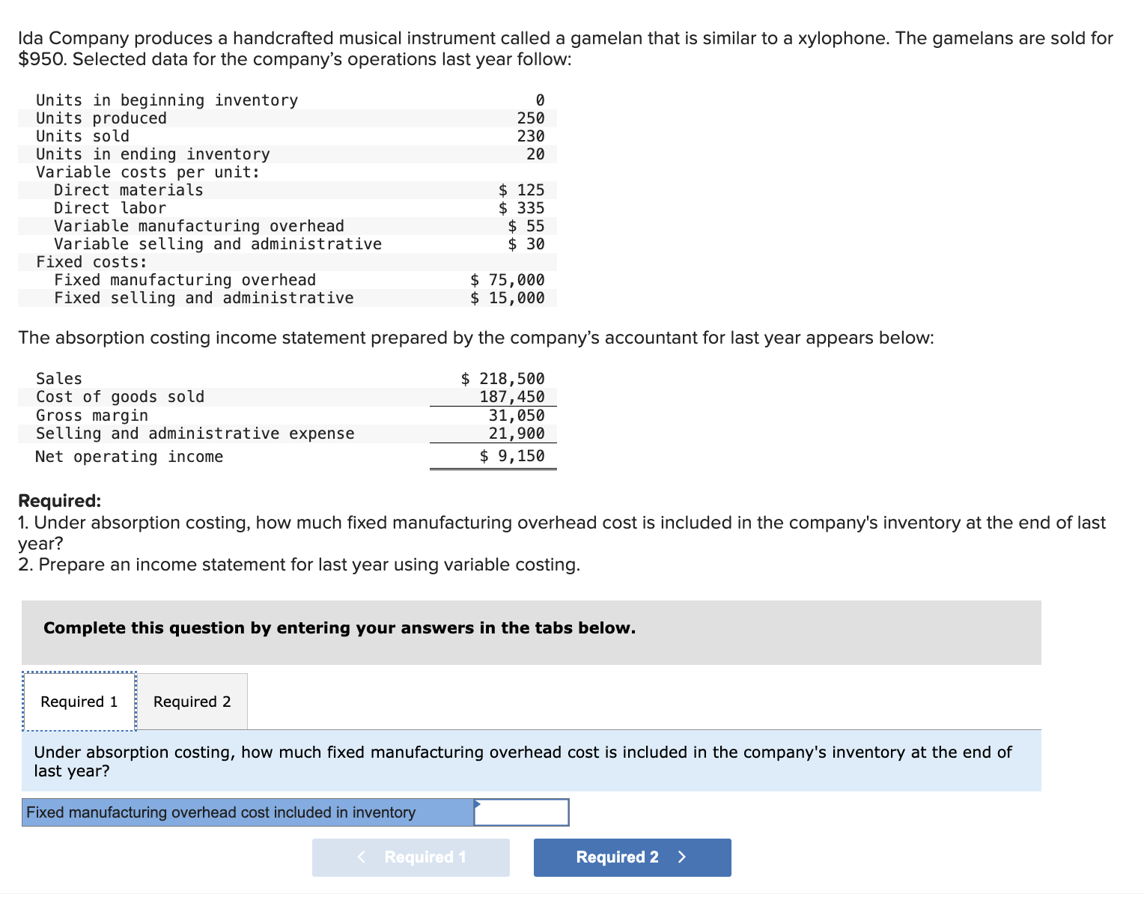Select the Gross margin line in the statement
Image resolution: width=1144 pixels, height=900 pixels.
pyautogui.click(x=225, y=415)
